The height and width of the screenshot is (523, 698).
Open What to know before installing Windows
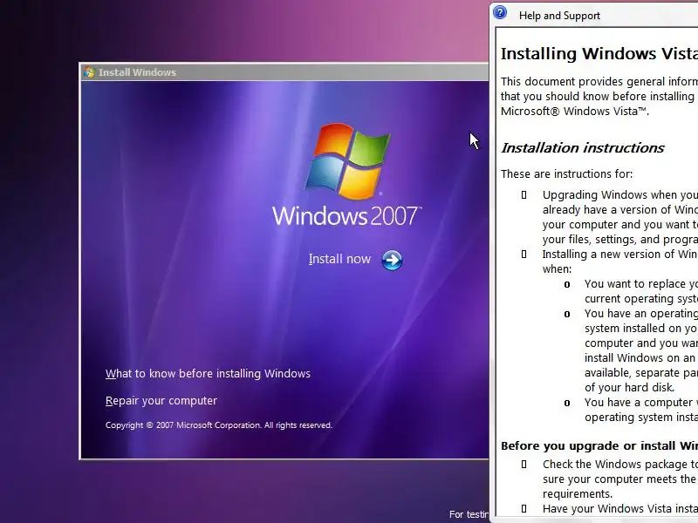[208, 374]
